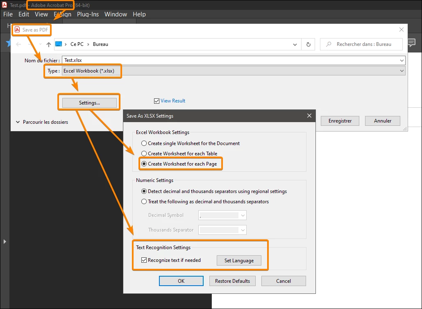This screenshot has height=309, width=422.
Task: Click the Set Language button
Action: coord(239,261)
